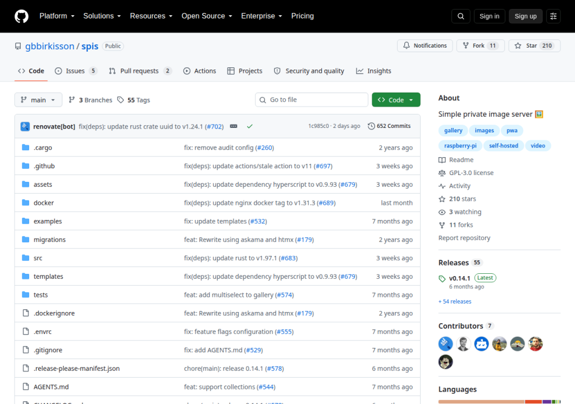The height and width of the screenshot is (404, 575).
Task: Expand the Enterprise menu
Action: click(x=262, y=16)
